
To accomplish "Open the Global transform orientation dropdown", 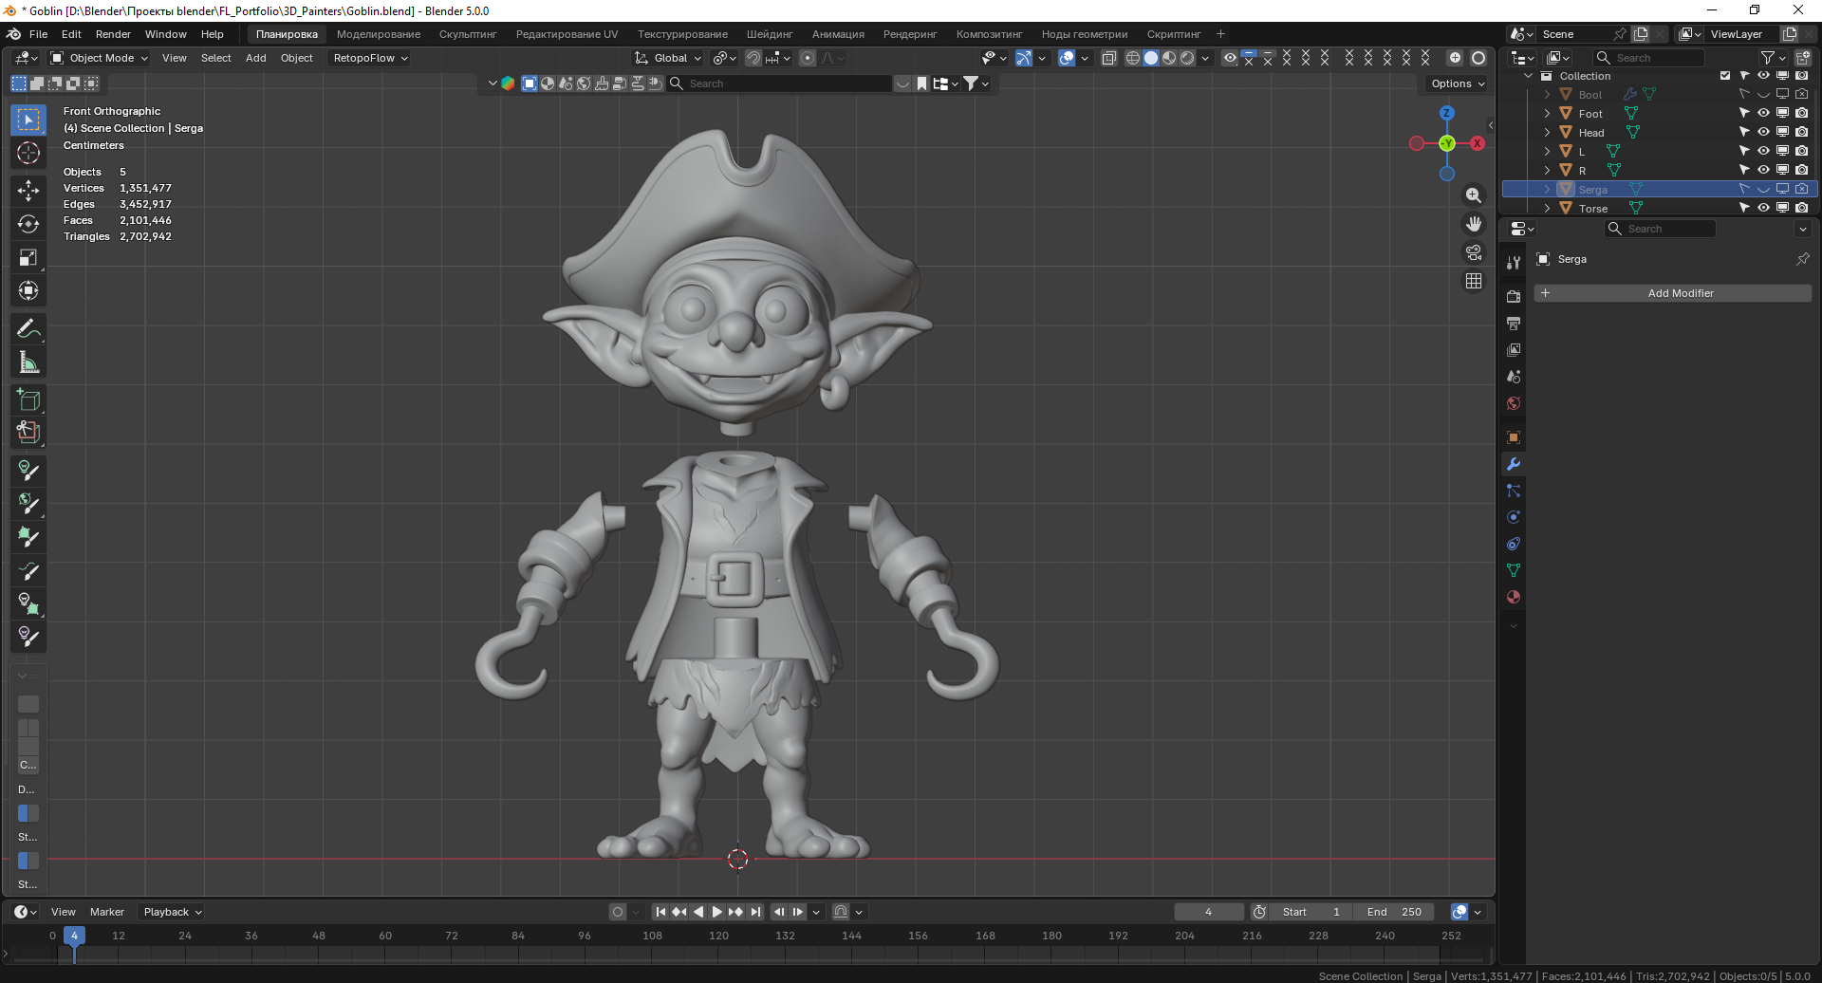I will [669, 58].
